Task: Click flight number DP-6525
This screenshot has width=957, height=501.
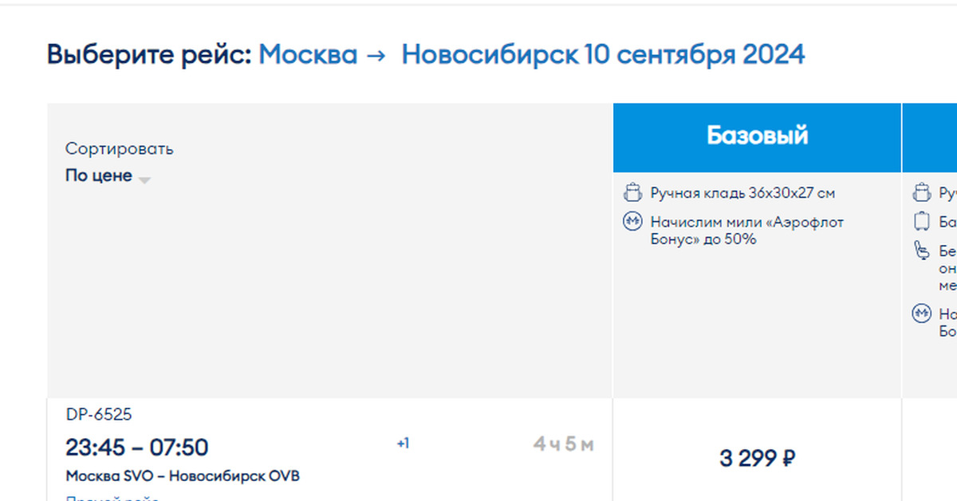Action: pos(99,415)
